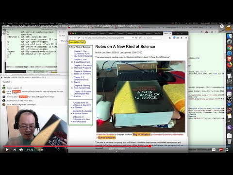Click the Firefox Search field

pyautogui.click(x=152, y=38)
